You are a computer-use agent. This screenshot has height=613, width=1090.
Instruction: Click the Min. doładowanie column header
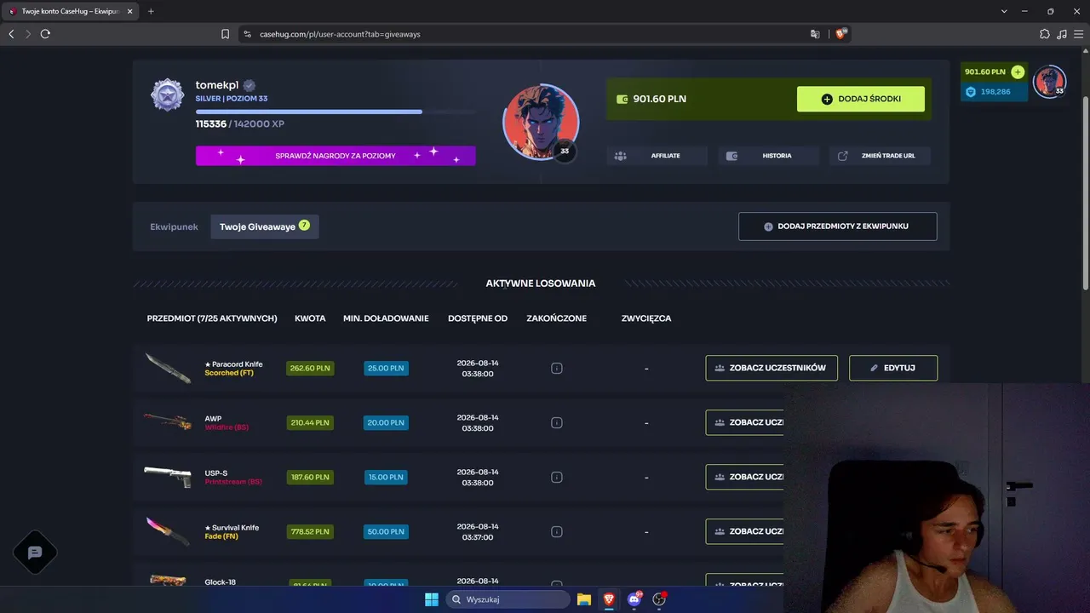coord(386,318)
